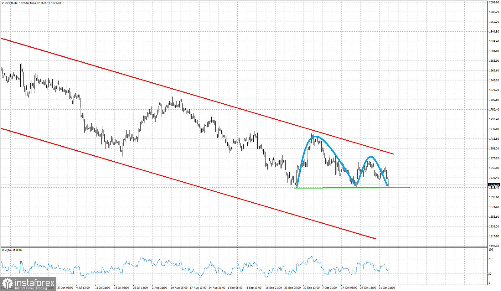Click the 26 Jul 13:00 time label
The width and height of the screenshot is (501, 291).
pyautogui.click(x=140, y=288)
